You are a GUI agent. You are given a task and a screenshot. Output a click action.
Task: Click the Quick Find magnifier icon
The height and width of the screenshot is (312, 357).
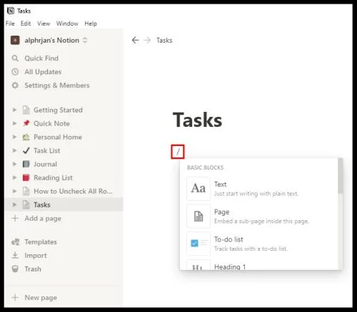tap(15, 58)
